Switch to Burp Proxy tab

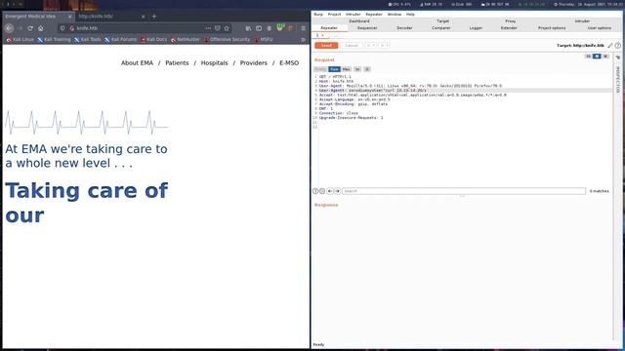click(x=510, y=21)
